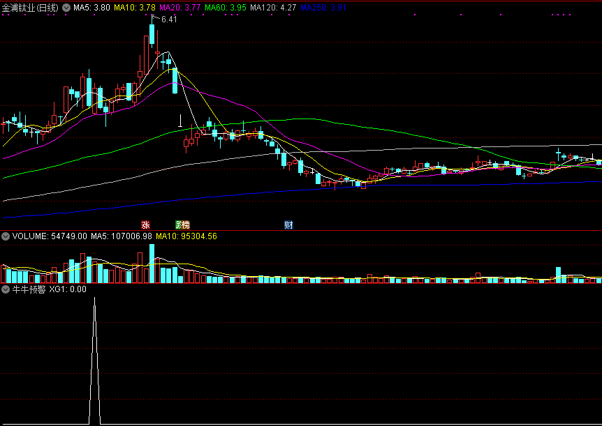Image resolution: width=602 pixels, height=426 pixels.
Task: Select the candlestick at the 6.41 peak
Action: [x=152, y=34]
